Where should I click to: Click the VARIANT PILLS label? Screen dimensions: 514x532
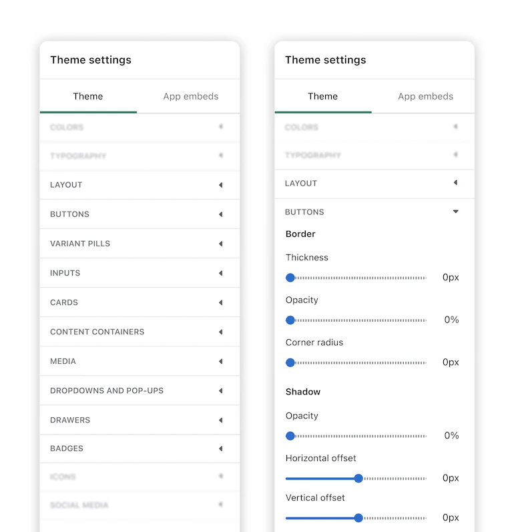[x=80, y=244]
